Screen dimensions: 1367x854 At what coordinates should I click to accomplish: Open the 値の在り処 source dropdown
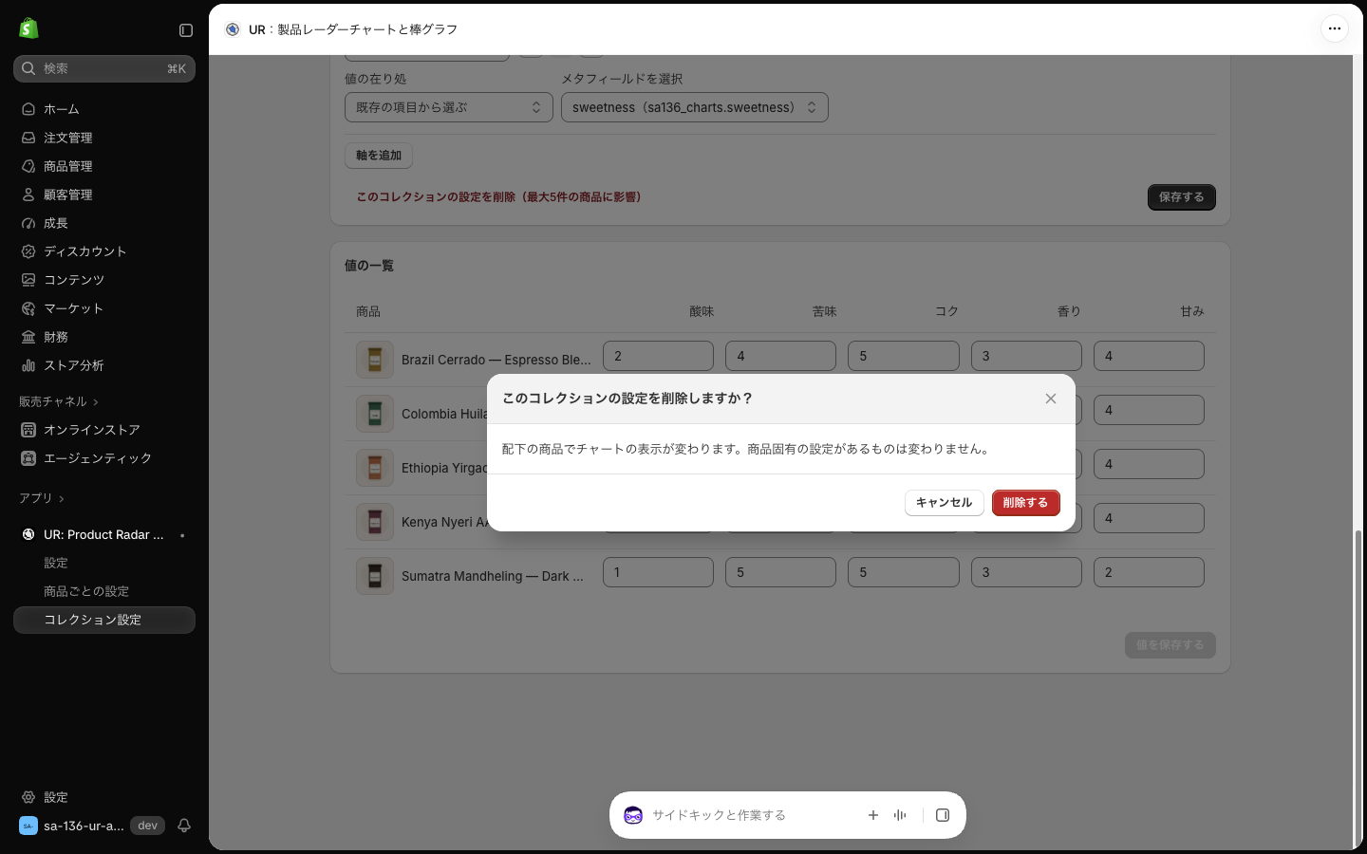point(449,107)
